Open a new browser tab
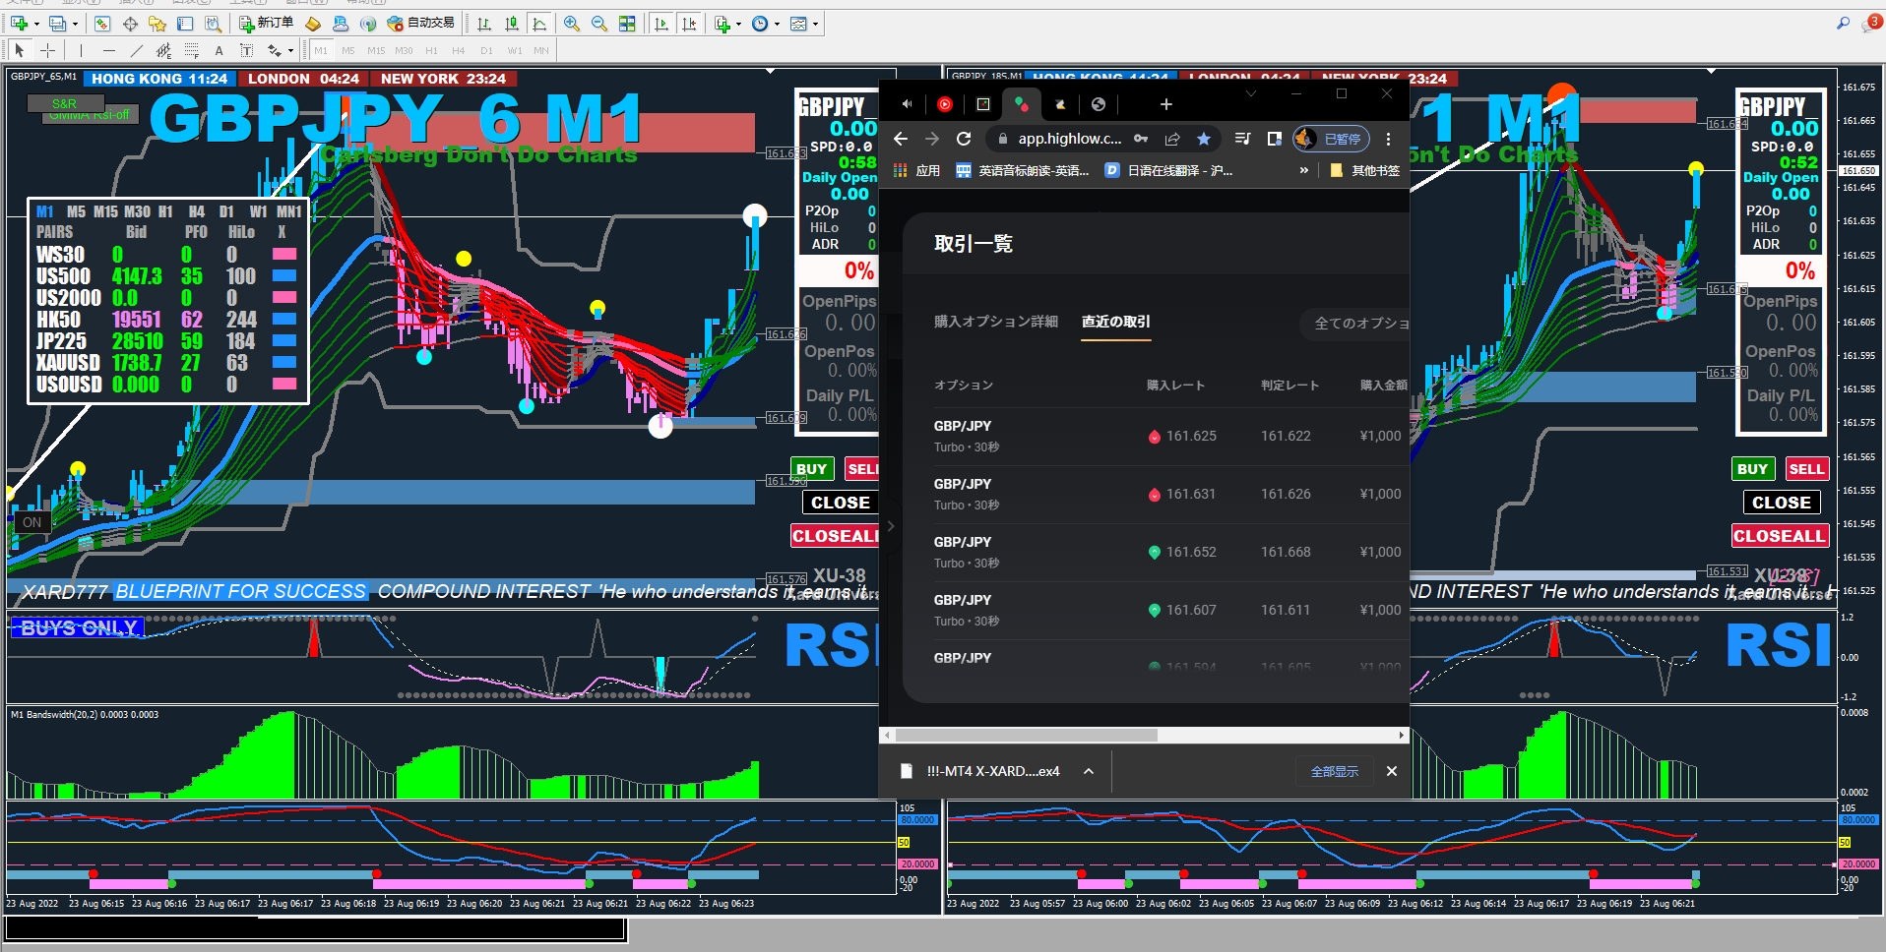 [x=1165, y=104]
